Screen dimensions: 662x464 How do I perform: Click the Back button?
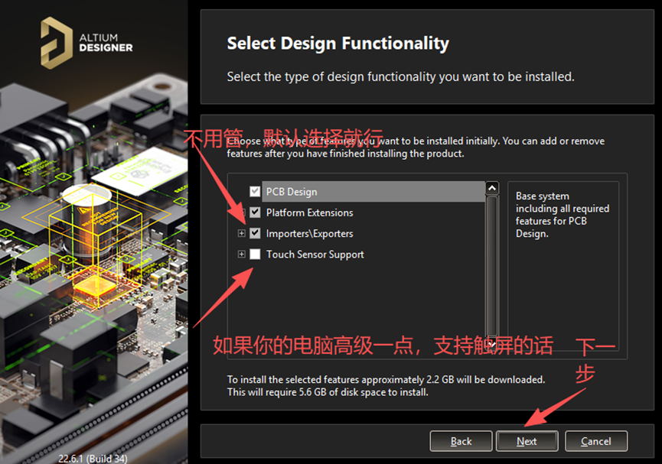point(461,441)
